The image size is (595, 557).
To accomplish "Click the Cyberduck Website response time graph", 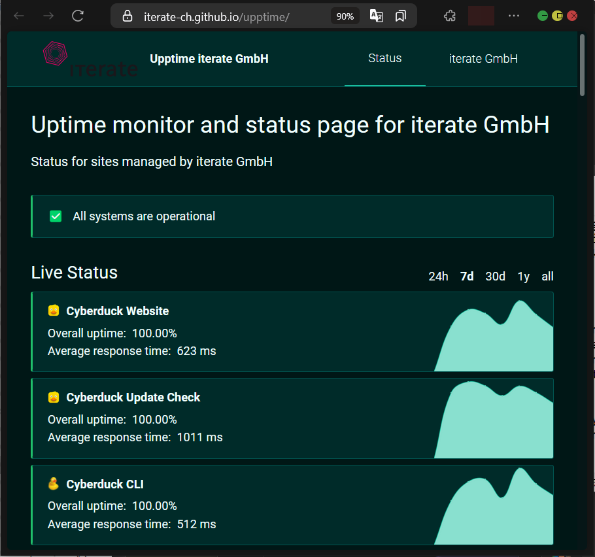I will (494, 335).
